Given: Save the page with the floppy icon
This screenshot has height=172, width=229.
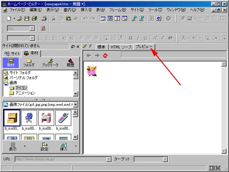Looking at the screenshot, I should pos(27,19).
